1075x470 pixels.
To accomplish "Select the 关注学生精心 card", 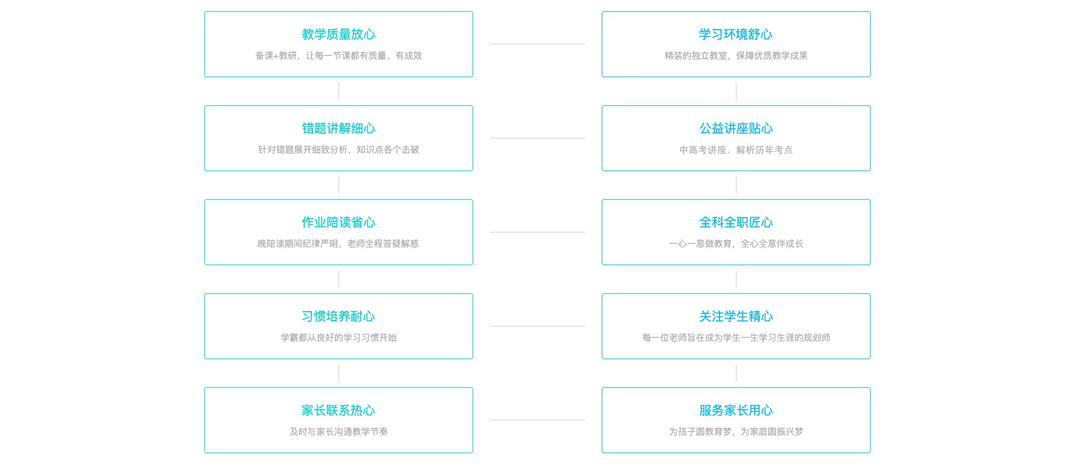I will pos(736,326).
